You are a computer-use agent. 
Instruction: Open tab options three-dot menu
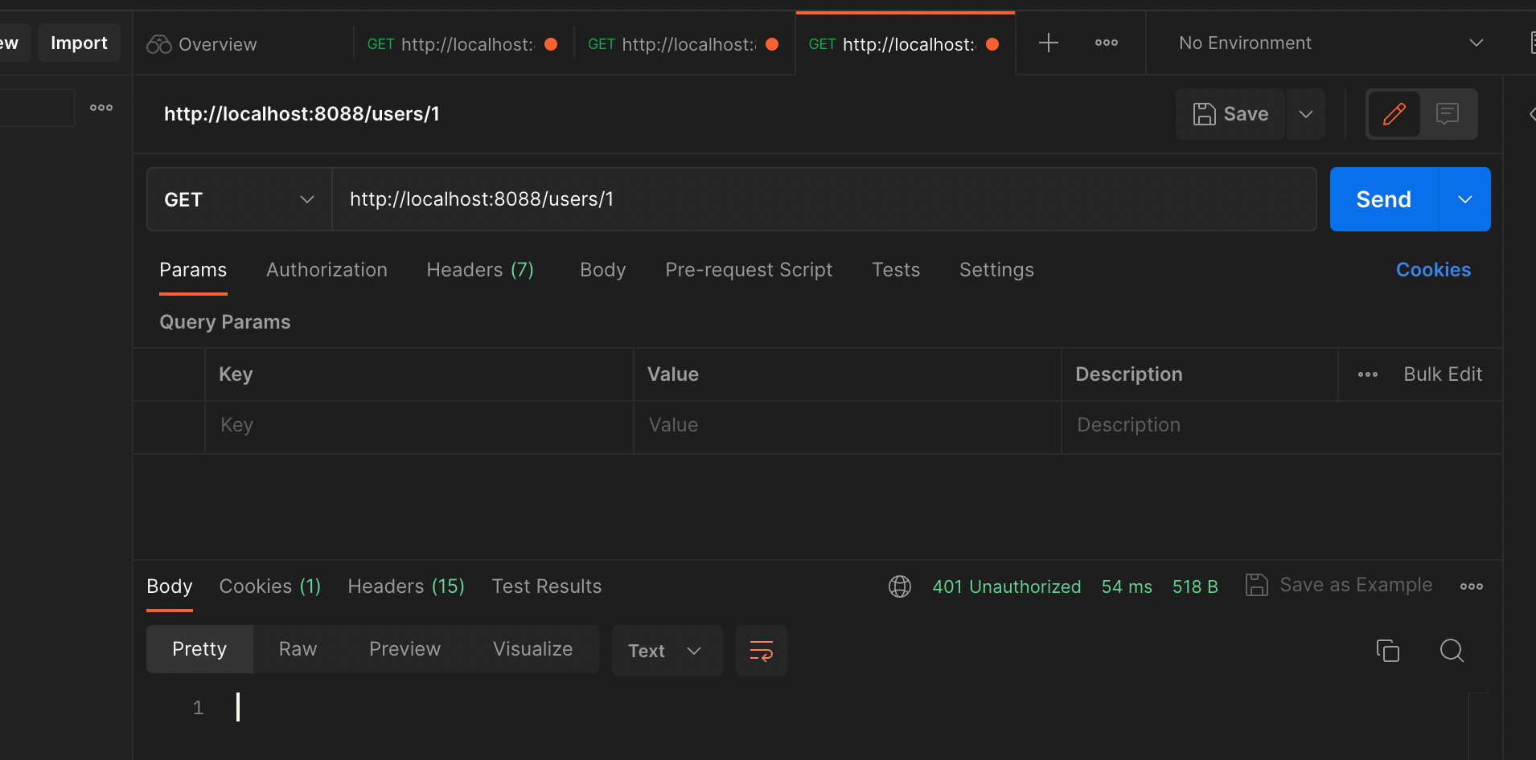(x=1106, y=43)
